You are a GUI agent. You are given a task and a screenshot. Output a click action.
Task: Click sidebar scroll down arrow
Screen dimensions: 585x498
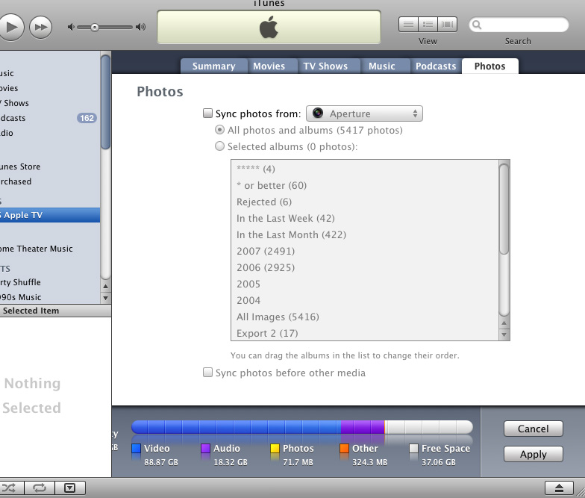[x=106, y=298]
